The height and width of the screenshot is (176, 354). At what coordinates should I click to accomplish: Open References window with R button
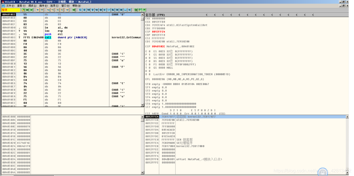tap(121, 10)
